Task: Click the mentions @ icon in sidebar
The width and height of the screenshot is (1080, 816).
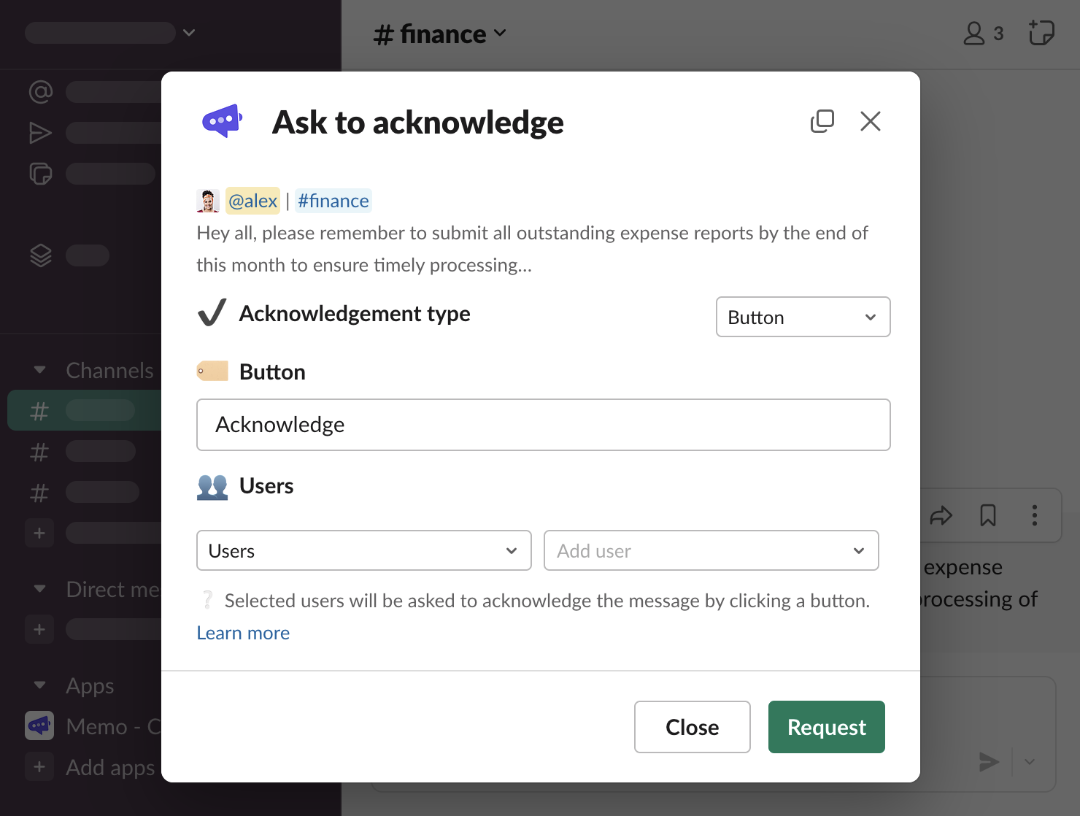Action: pos(41,92)
